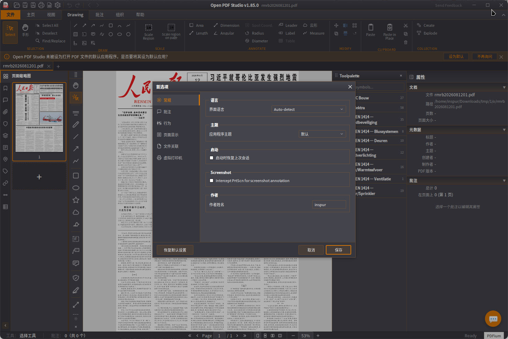Open the 应用程序主题 dropdown

click(x=322, y=134)
